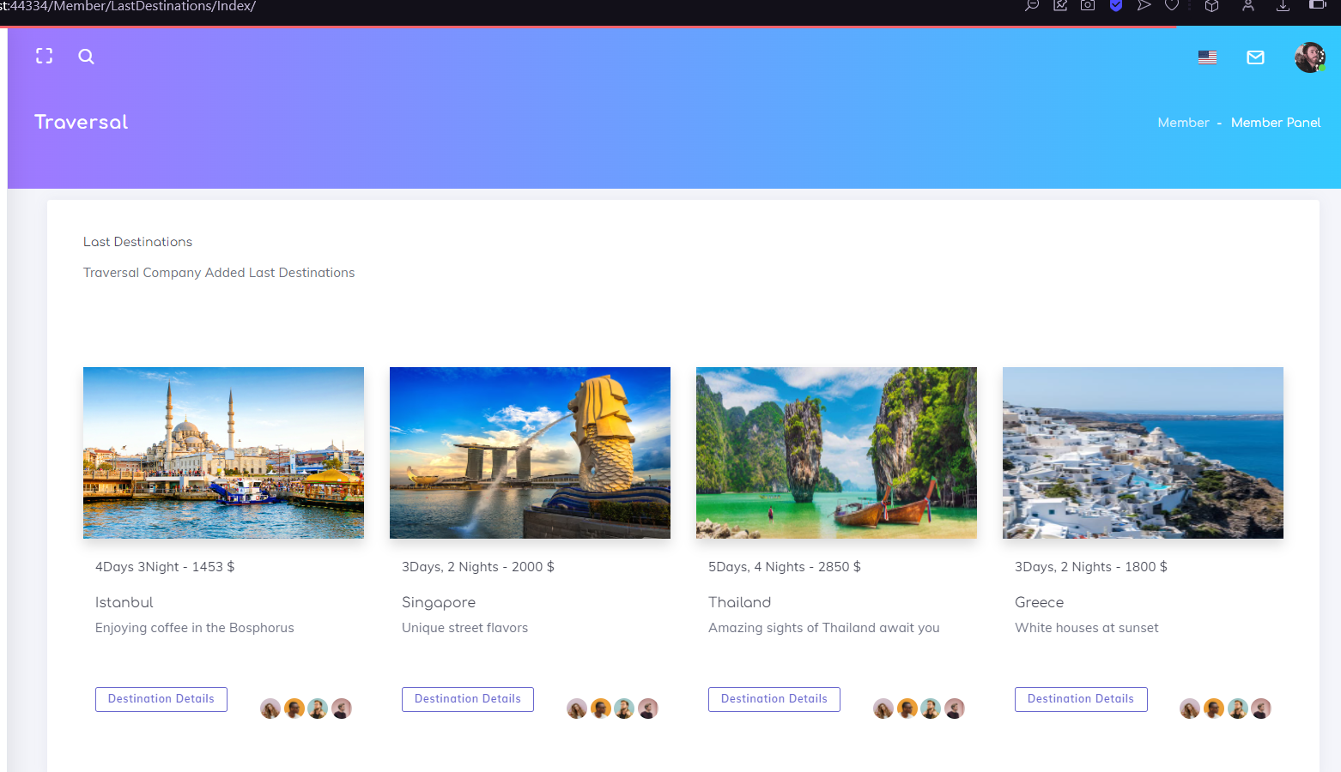1341x772 pixels.
Task: Click rightmost member avatar on Thailand card
Action: click(955, 709)
